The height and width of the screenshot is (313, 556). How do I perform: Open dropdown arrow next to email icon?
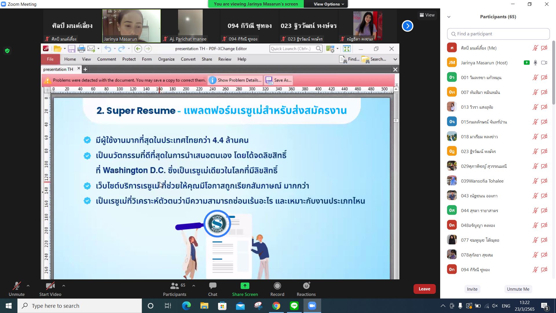(98, 49)
